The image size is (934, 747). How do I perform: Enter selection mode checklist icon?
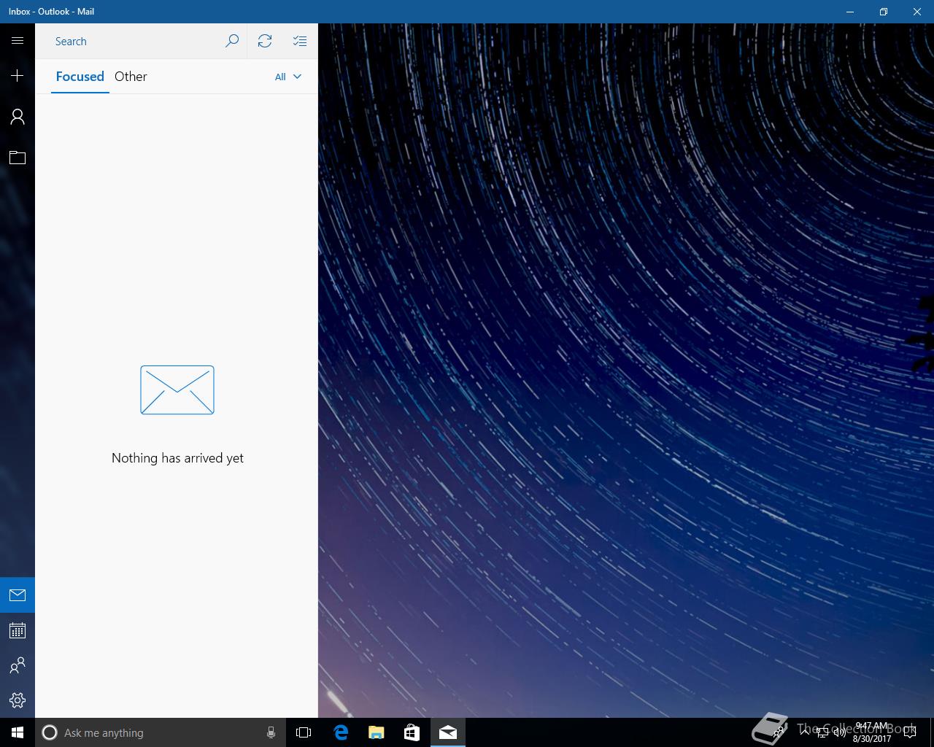(x=300, y=41)
